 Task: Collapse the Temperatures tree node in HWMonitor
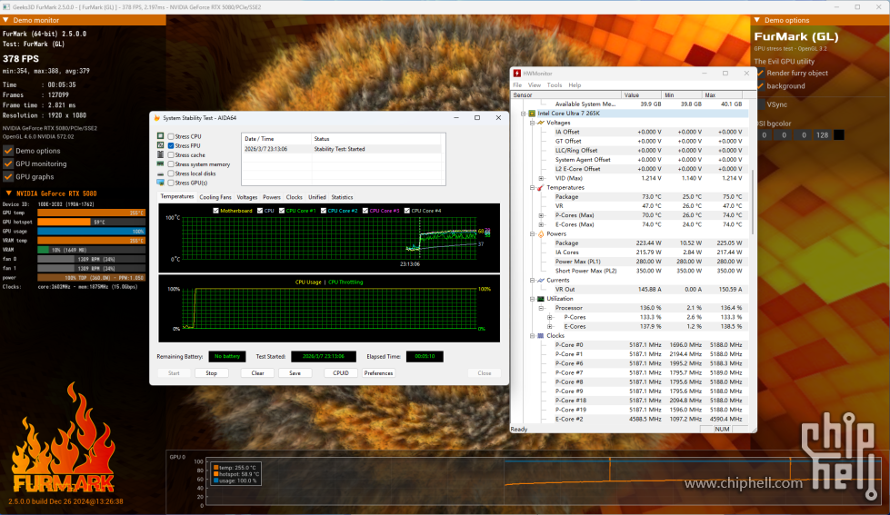[530, 187]
